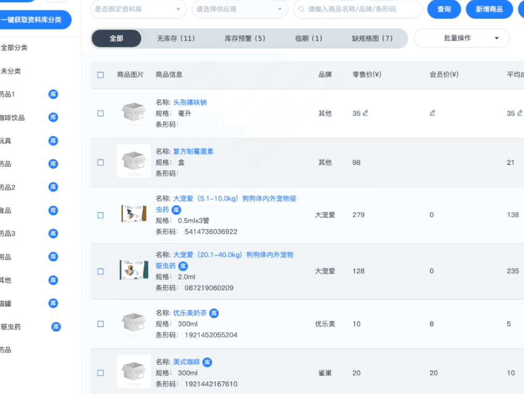The height and width of the screenshot is (394, 524).
Task: Click the 库 badge next to 药品3 category
Action: tap(53, 233)
